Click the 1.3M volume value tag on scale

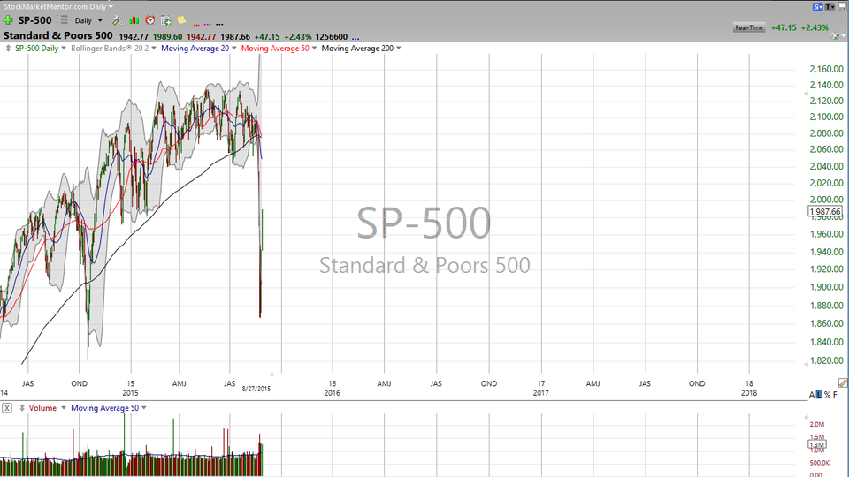[817, 444]
